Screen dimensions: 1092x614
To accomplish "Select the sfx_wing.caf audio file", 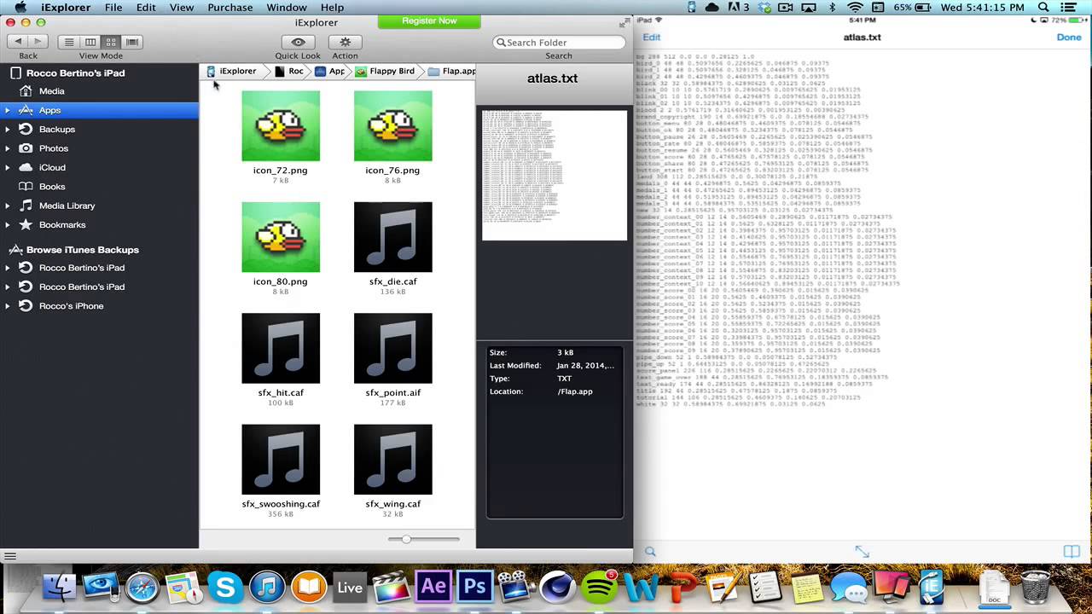I will coord(392,459).
